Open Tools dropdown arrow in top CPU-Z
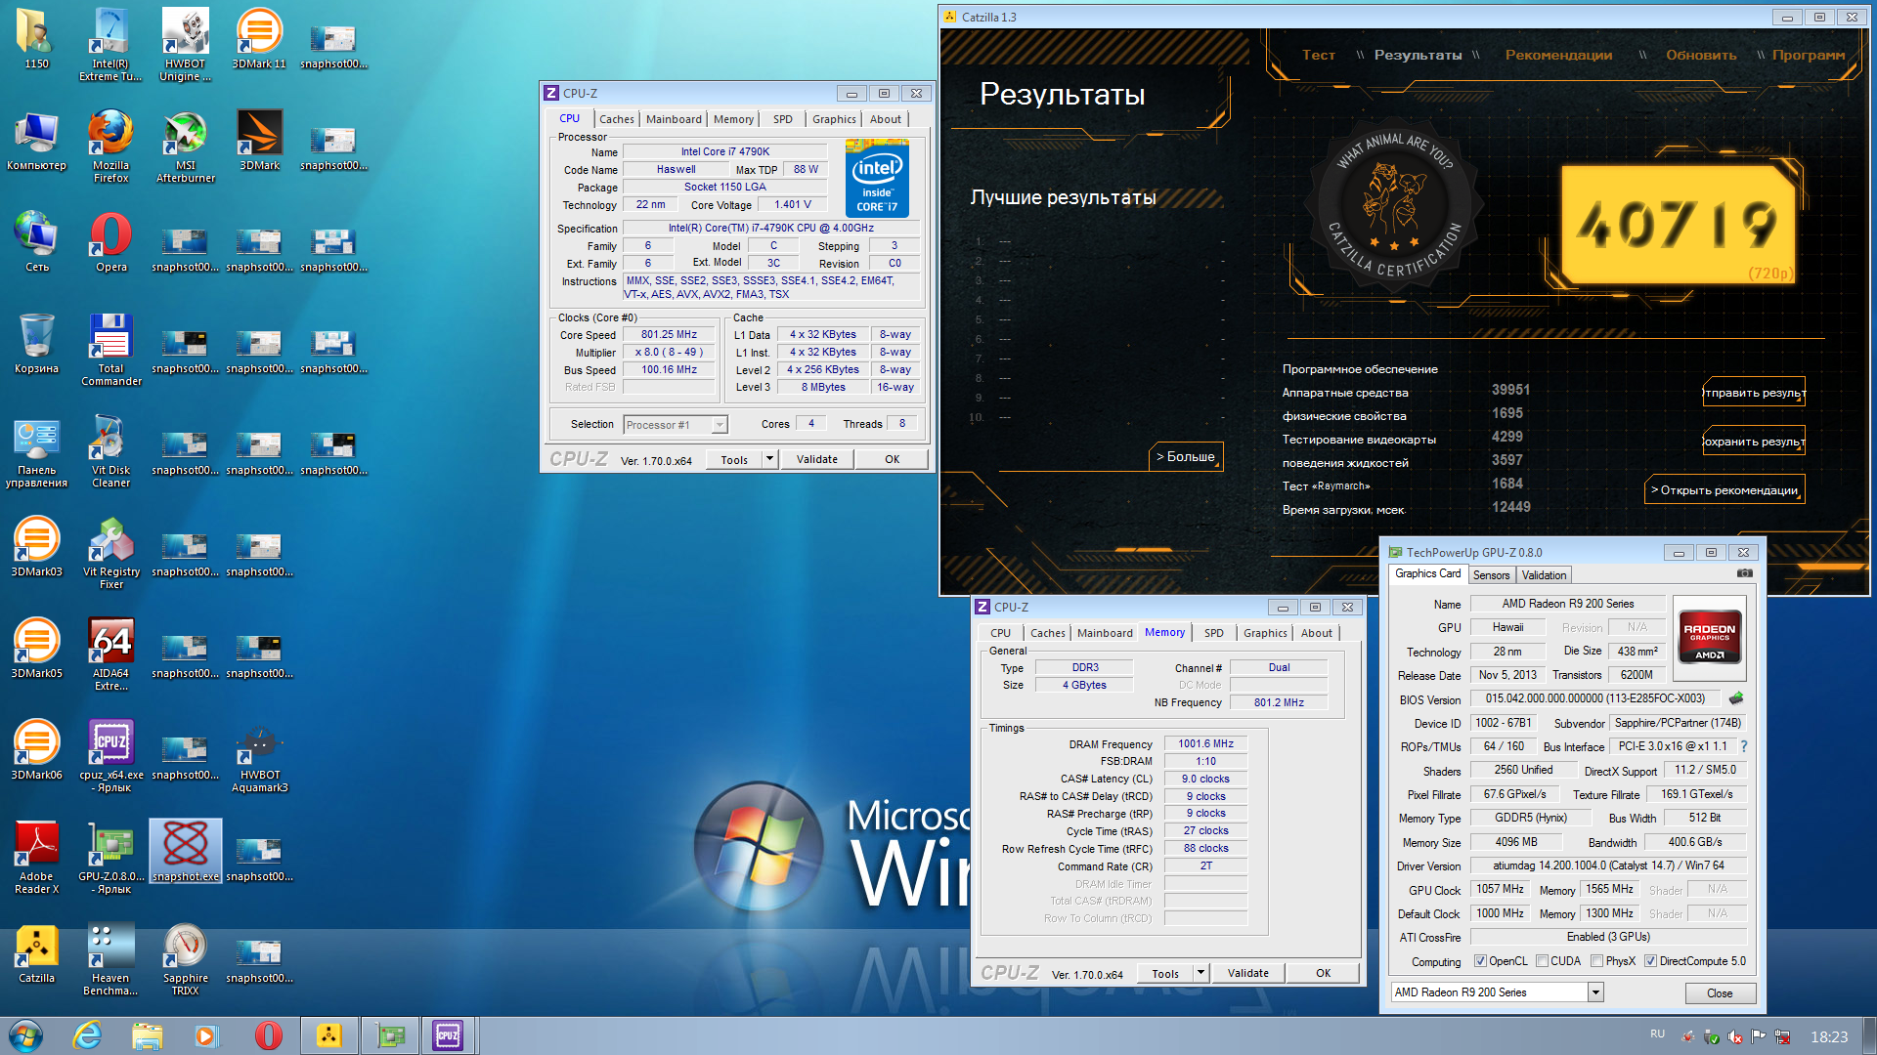1877x1055 pixels. click(769, 459)
